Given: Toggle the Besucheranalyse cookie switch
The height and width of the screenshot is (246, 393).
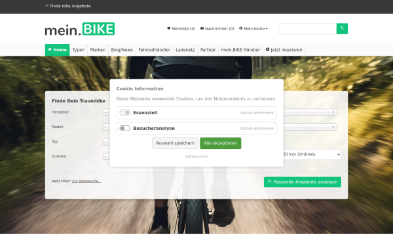Looking at the screenshot, I should coord(125,129).
